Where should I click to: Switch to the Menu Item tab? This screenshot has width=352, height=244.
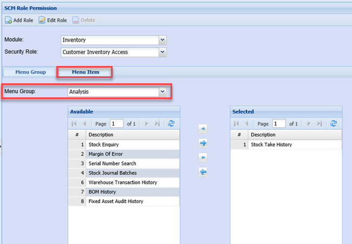[86, 72]
